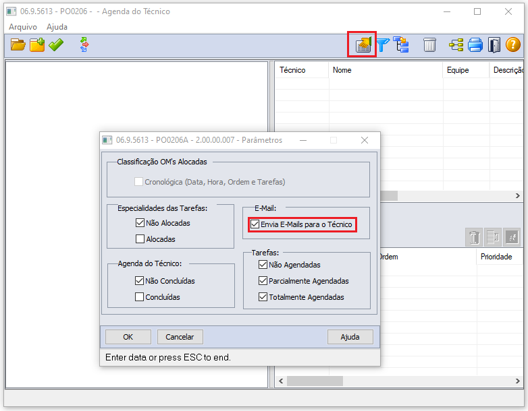Uncheck the Parcialmente Agendadas checkbox

[263, 280]
